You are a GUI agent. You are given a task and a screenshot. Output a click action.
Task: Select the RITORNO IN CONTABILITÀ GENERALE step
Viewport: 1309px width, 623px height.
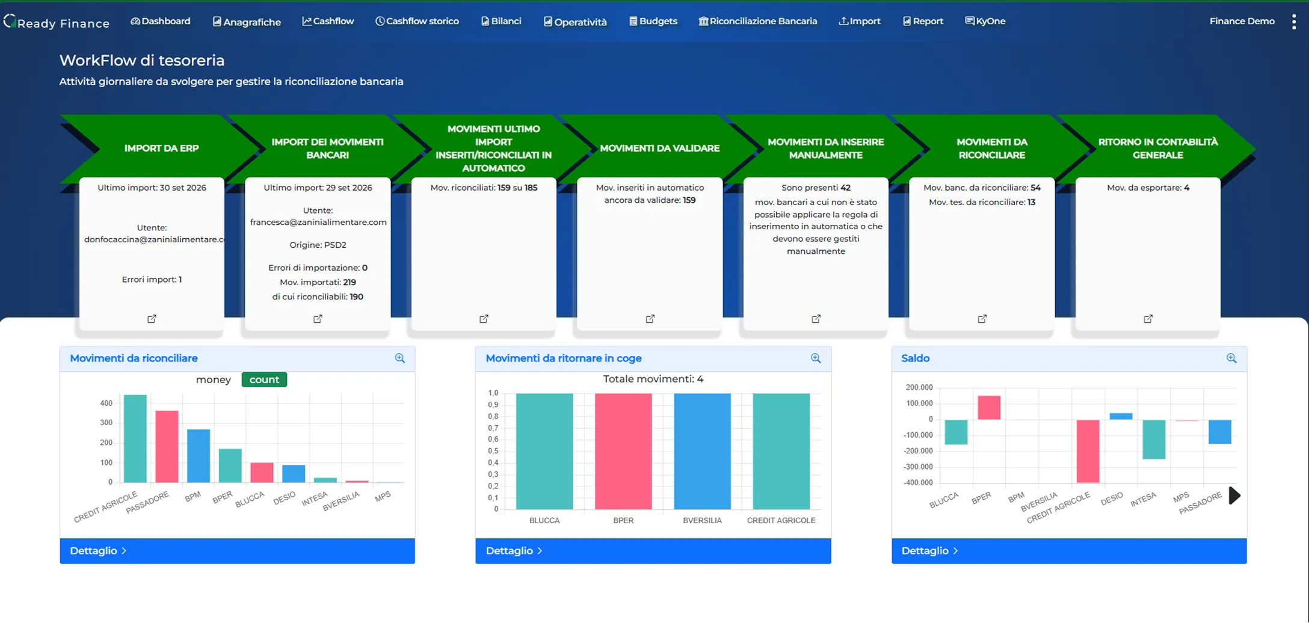[1157, 149]
